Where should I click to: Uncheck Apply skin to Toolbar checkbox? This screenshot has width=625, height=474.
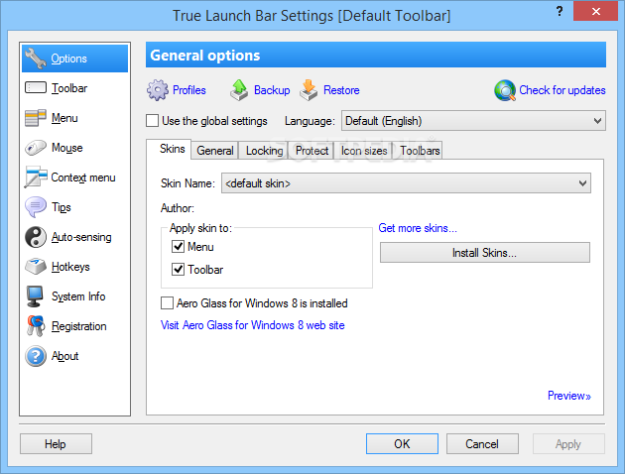pos(178,270)
